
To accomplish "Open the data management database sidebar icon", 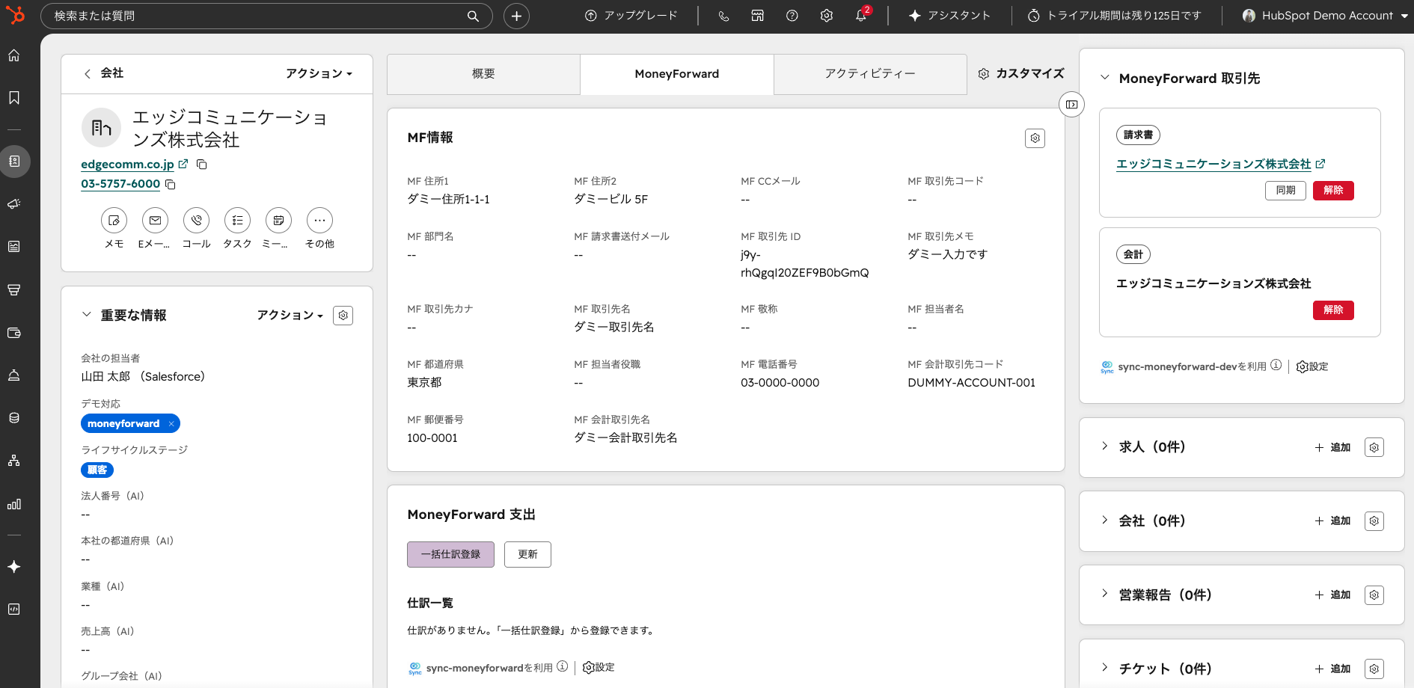I will point(14,418).
